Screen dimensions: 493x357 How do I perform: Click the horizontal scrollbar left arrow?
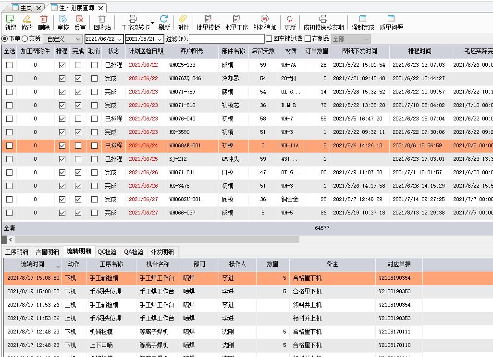[11, 239]
